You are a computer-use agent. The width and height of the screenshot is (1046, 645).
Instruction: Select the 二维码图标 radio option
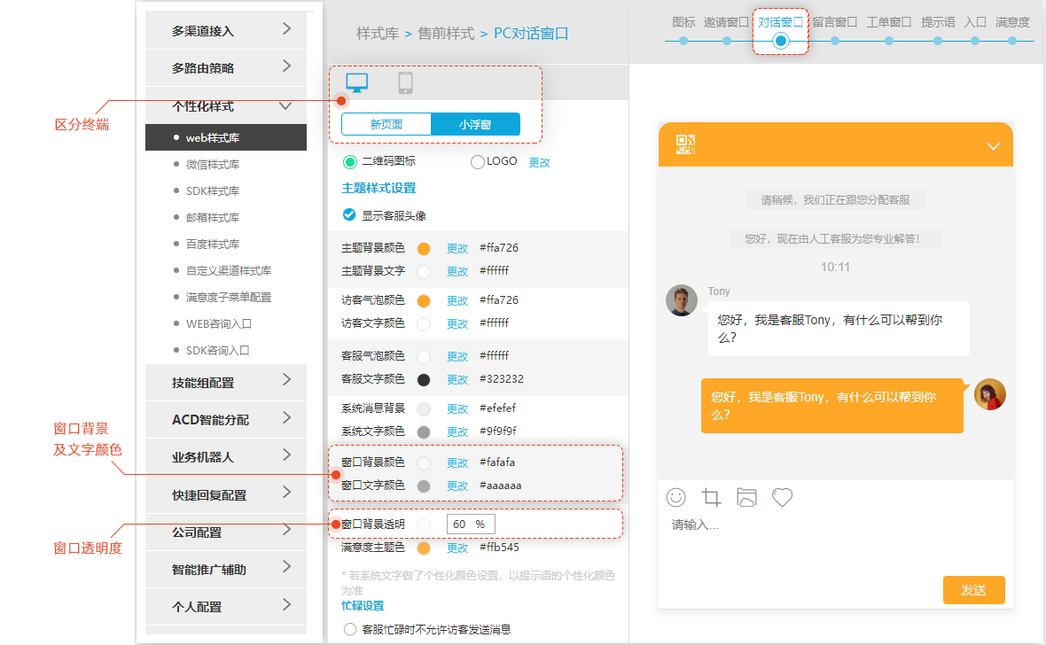tap(350, 162)
